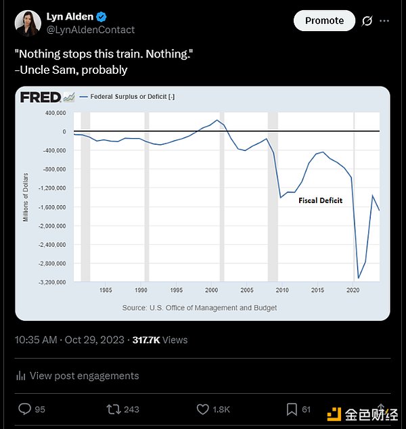Bookmark this post
Viewport: 406px width, 429px height.
pos(292,409)
